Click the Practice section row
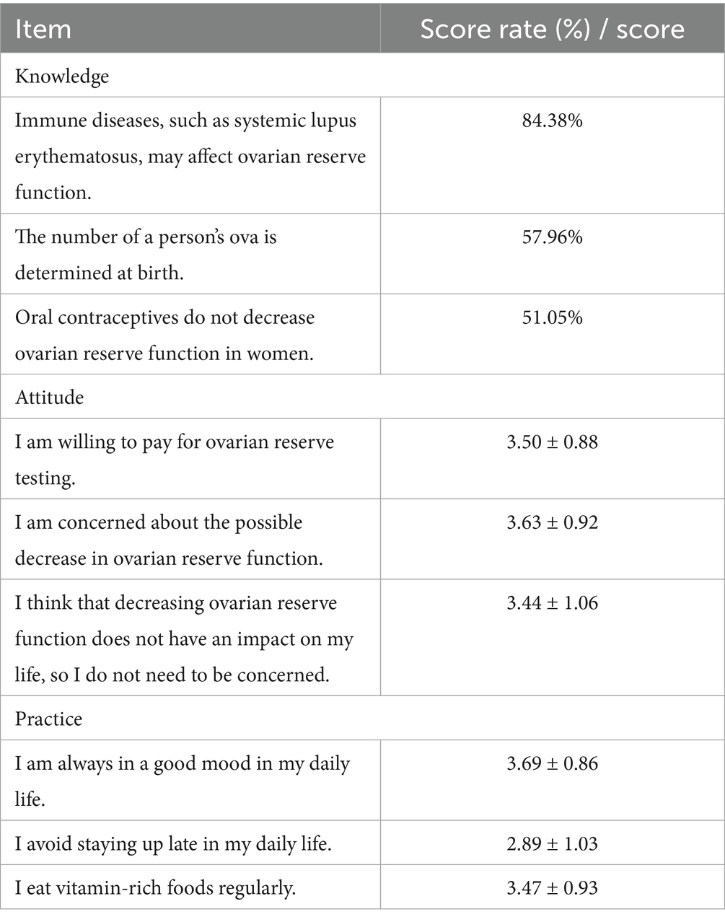Viewport: 725px width, 922px height. [48, 719]
